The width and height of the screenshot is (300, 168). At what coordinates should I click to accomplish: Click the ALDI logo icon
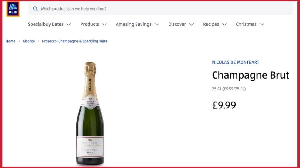click(x=13, y=9)
